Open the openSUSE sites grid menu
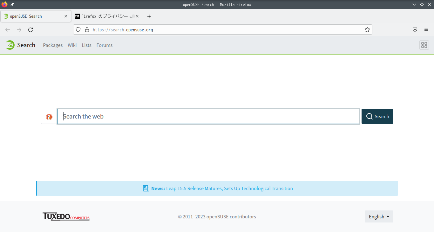 pos(424,45)
